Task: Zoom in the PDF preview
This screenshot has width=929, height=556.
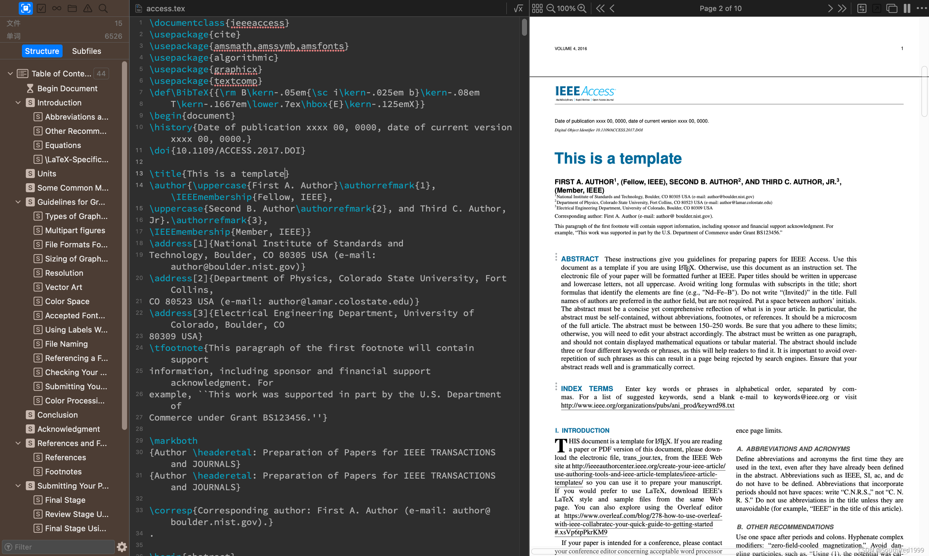Action: pyautogui.click(x=582, y=8)
